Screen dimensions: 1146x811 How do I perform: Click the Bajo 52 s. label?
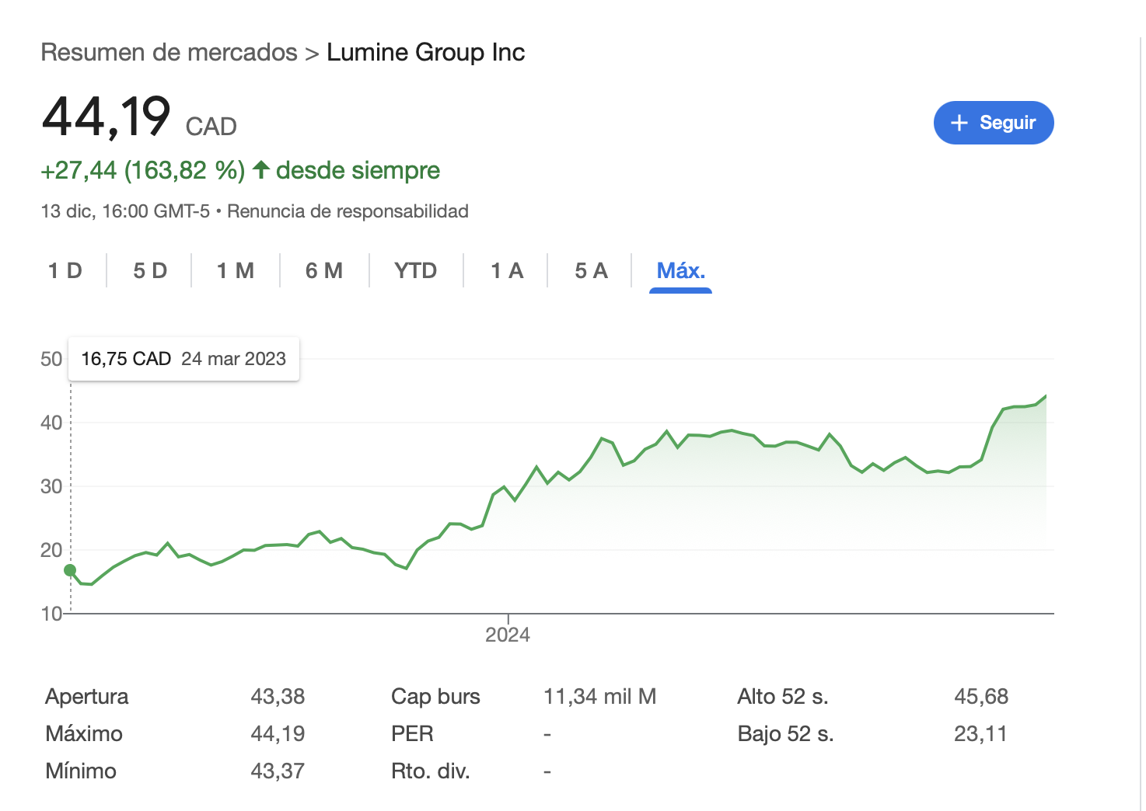(785, 733)
